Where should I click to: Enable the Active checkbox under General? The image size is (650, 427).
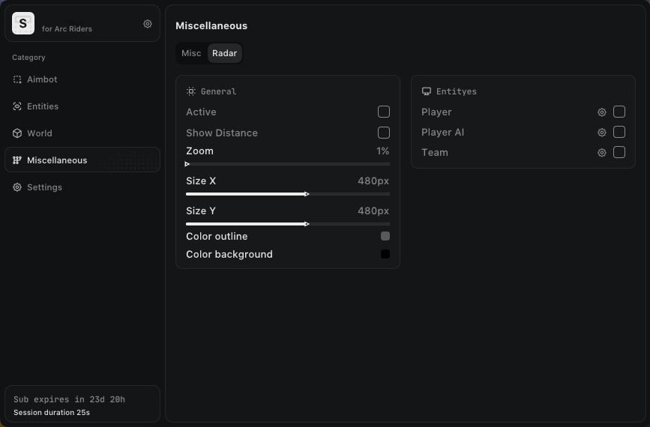point(384,112)
